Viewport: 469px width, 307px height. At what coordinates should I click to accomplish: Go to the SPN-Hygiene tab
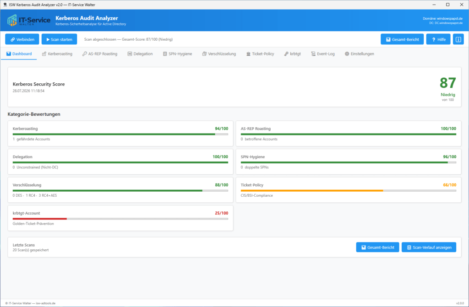[177, 54]
